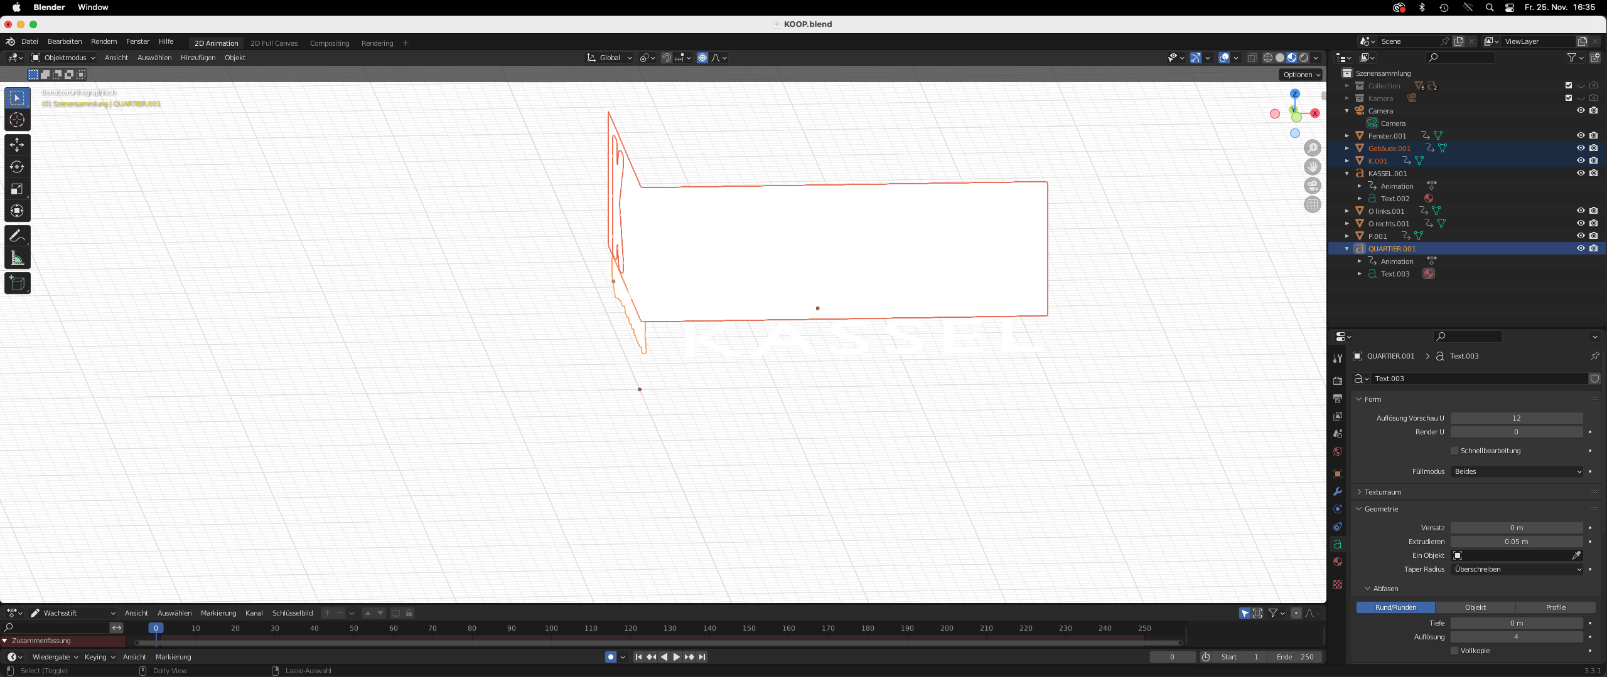
Task: Click the 3D cursor tool
Action: 17,120
